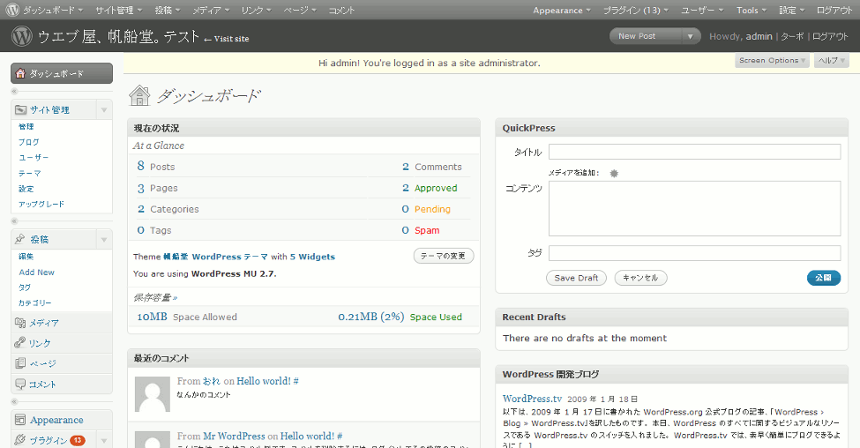Viewport: 860px width, 448px height.
Task: Click the メディア sidebar icon
Action: [20, 323]
